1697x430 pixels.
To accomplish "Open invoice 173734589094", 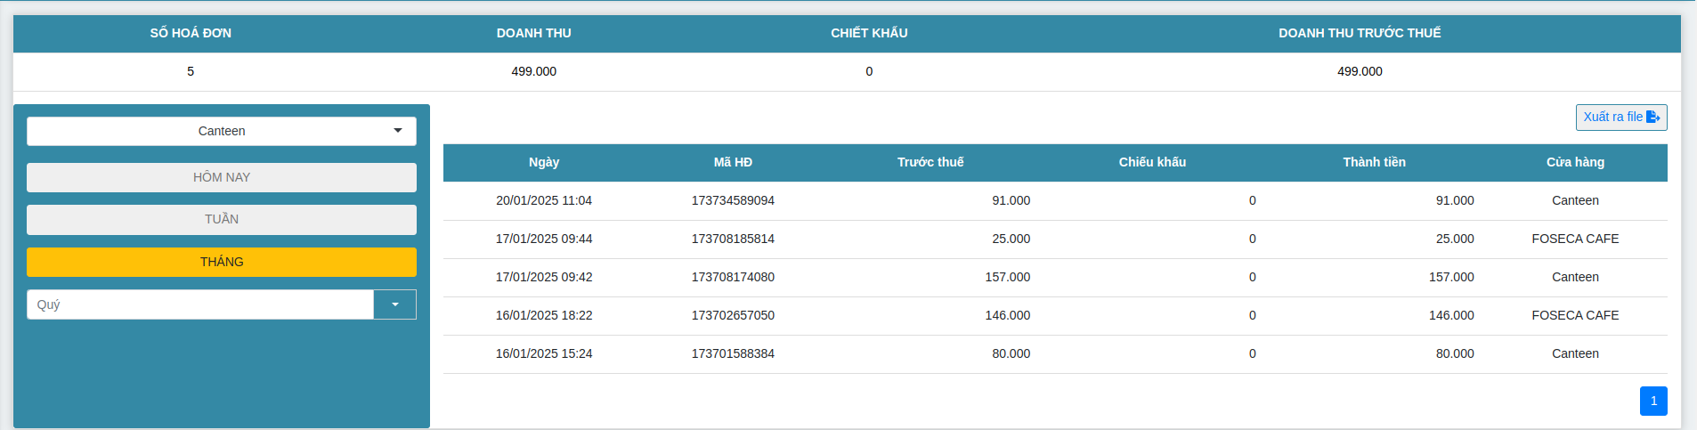I will 733,200.
